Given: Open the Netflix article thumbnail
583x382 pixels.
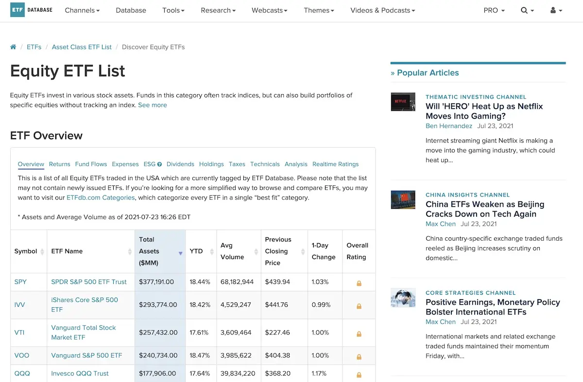Looking at the screenshot, I should [403, 101].
